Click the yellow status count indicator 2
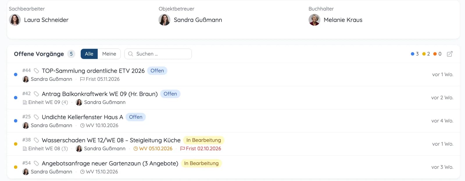Viewport: 465px width, 181px height. (x=426, y=54)
